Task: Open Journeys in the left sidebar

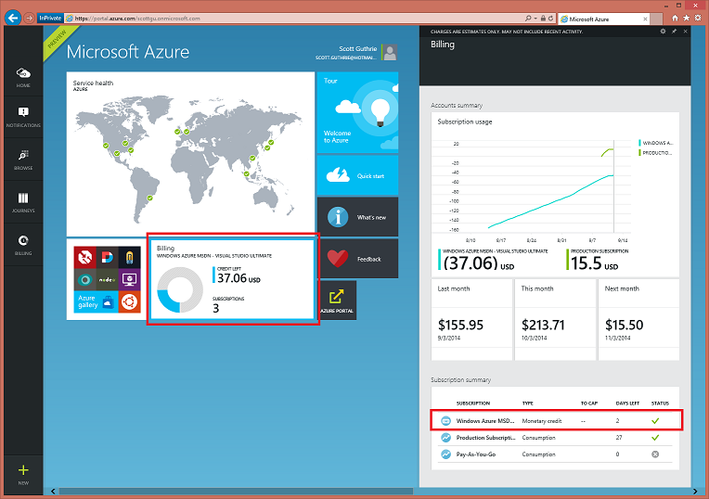Action: 23,202
